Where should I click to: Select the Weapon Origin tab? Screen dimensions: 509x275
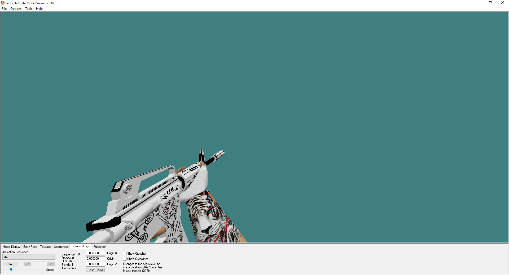tap(81, 246)
